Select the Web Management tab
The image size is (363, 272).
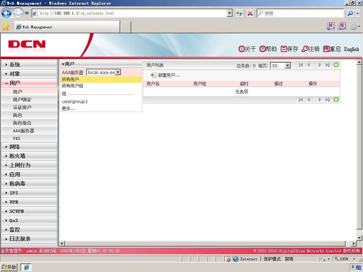tap(67, 27)
